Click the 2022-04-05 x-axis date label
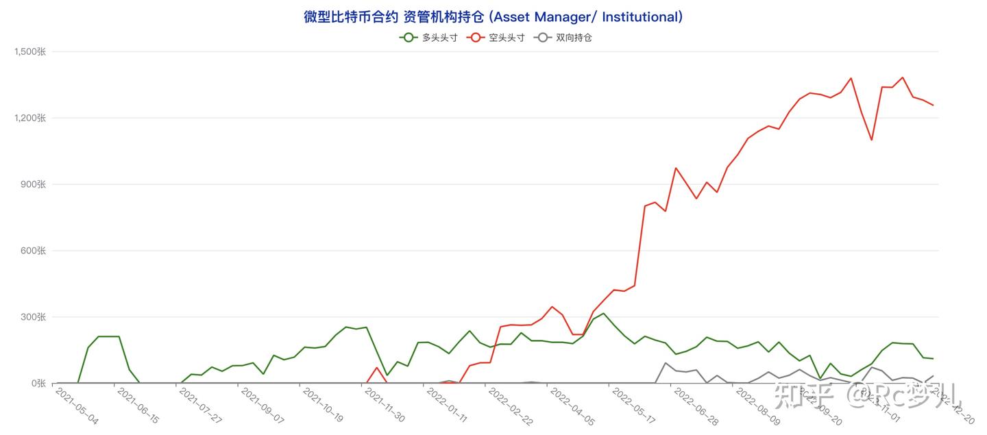This screenshot has width=987, height=435. (571, 406)
